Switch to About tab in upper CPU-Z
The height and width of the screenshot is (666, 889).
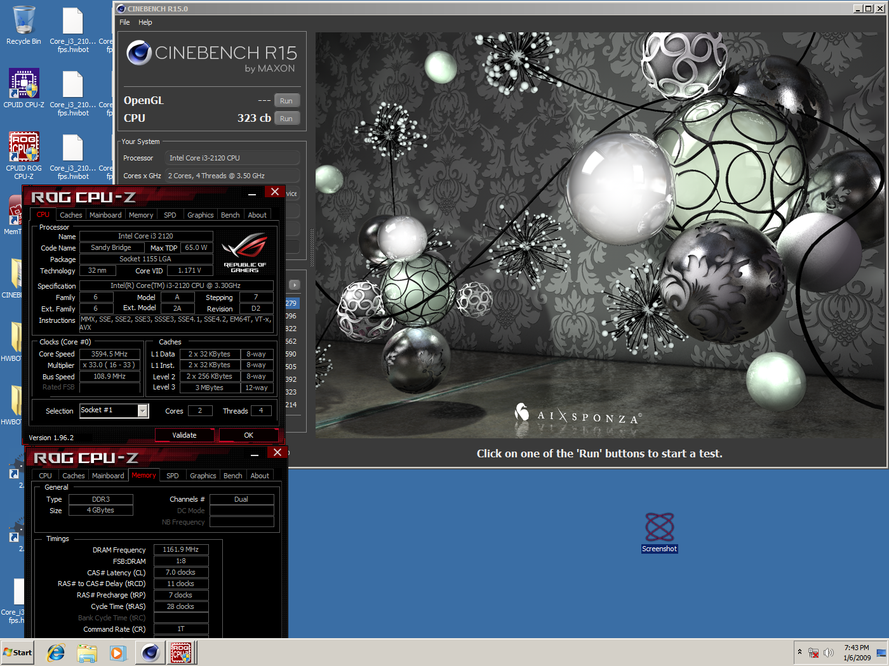pos(257,215)
